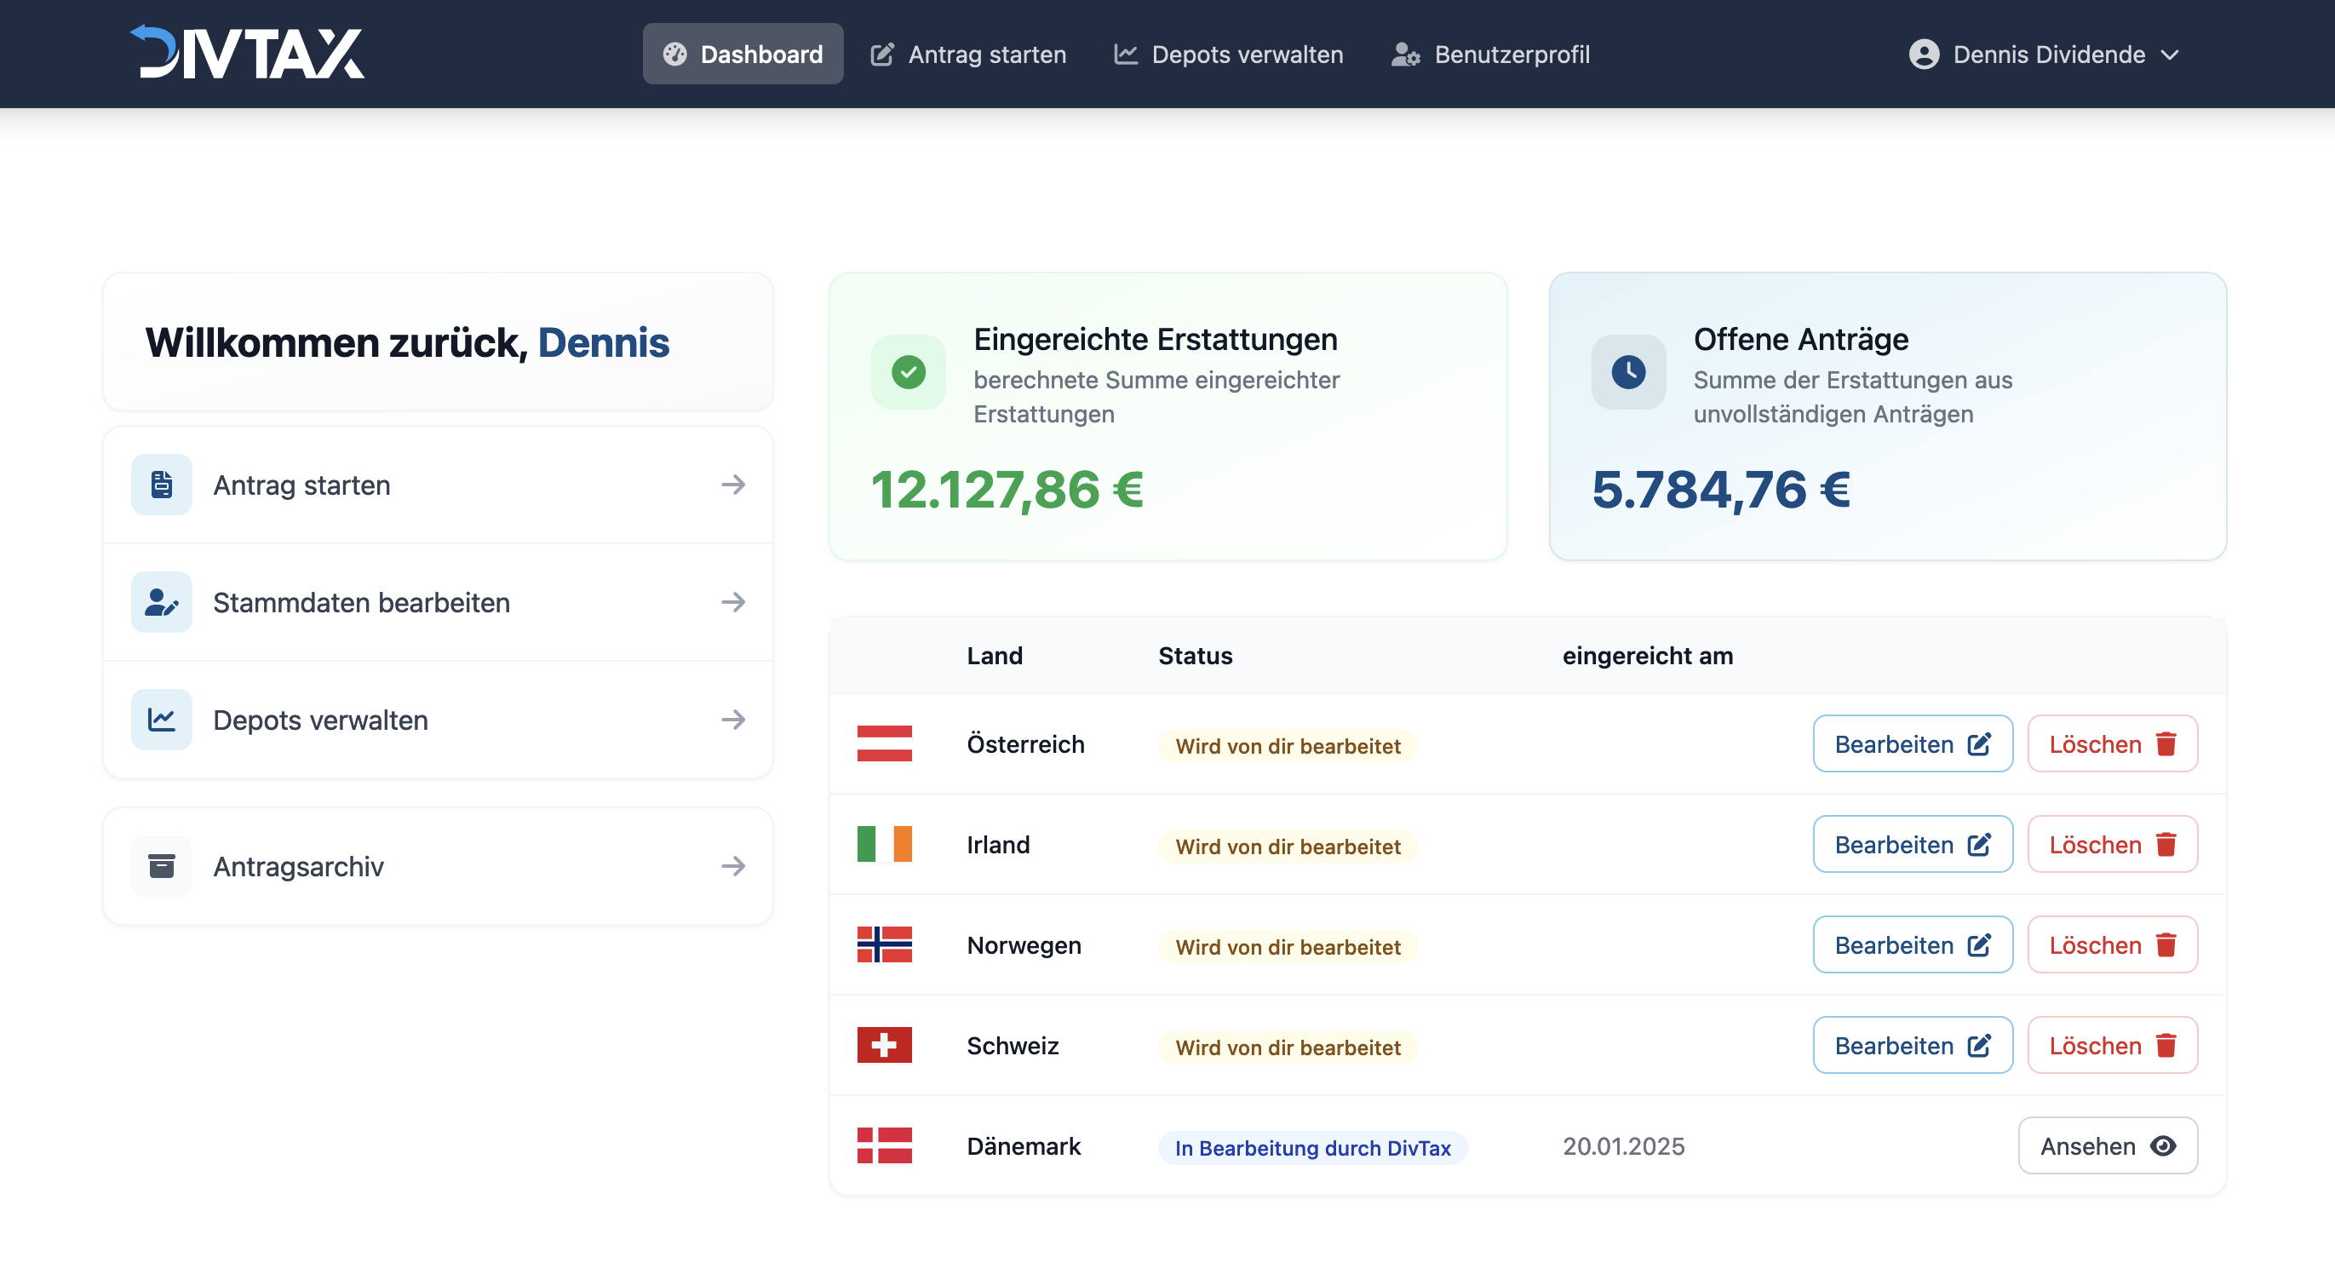
Task: Click the 5.784,76 € amount
Action: 1721,490
